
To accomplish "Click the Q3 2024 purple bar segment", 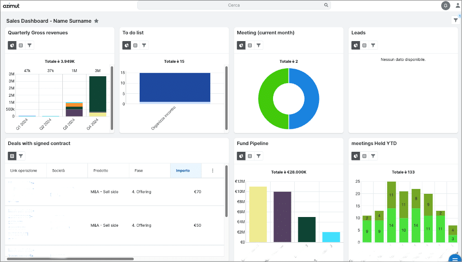I will click(74, 113).
